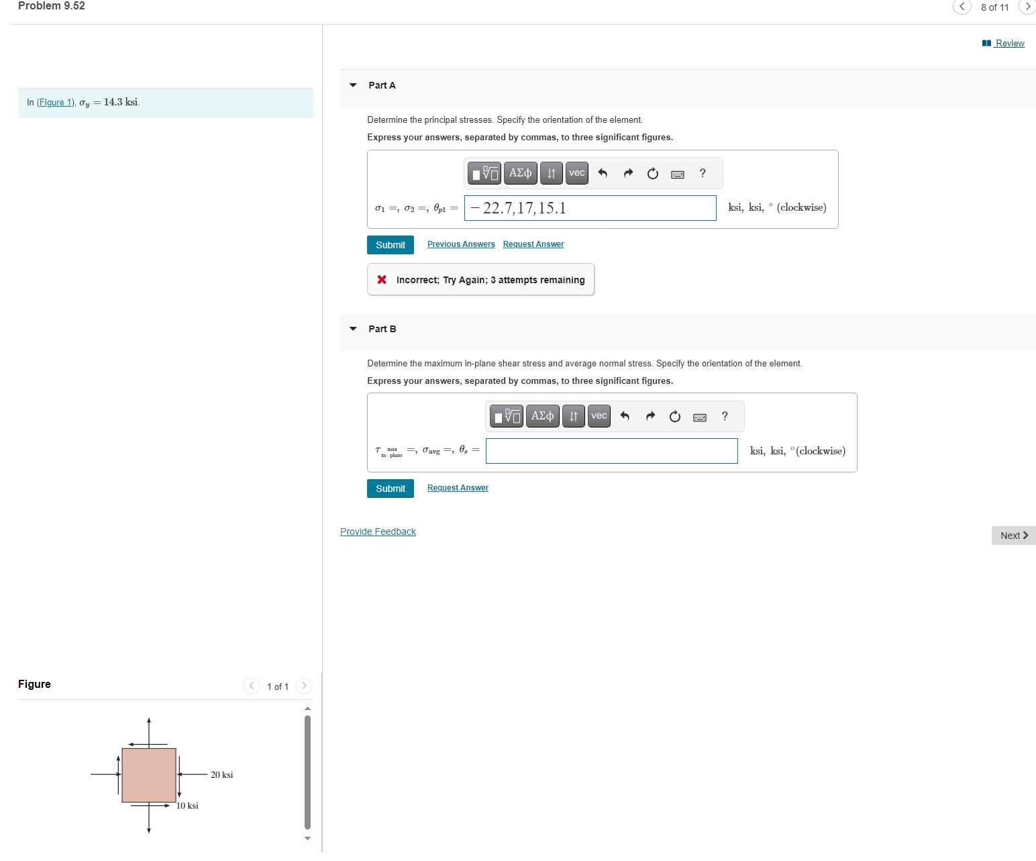Image resolution: width=1036 pixels, height=861 pixels.
Task: Collapse the Part A section
Action: [x=354, y=85]
